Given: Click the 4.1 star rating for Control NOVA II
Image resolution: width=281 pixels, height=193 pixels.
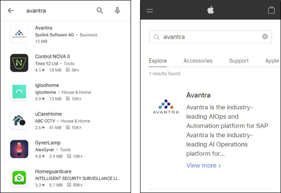Looking at the screenshot, I should pyautogui.click(x=40, y=70).
